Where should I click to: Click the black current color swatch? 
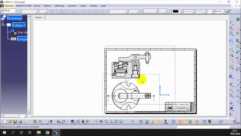pos(175,11)
